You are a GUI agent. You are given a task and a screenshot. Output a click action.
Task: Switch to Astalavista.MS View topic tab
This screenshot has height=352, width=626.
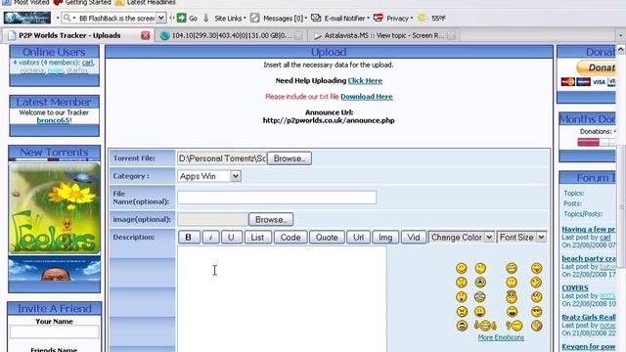[x=384, y=35]
